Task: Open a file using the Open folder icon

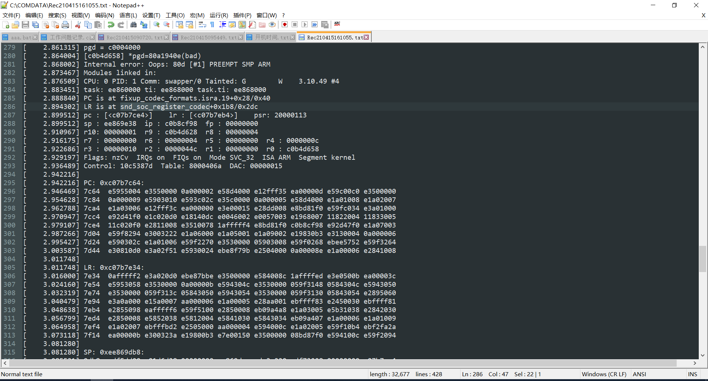Action: click(x=16, y=25)
